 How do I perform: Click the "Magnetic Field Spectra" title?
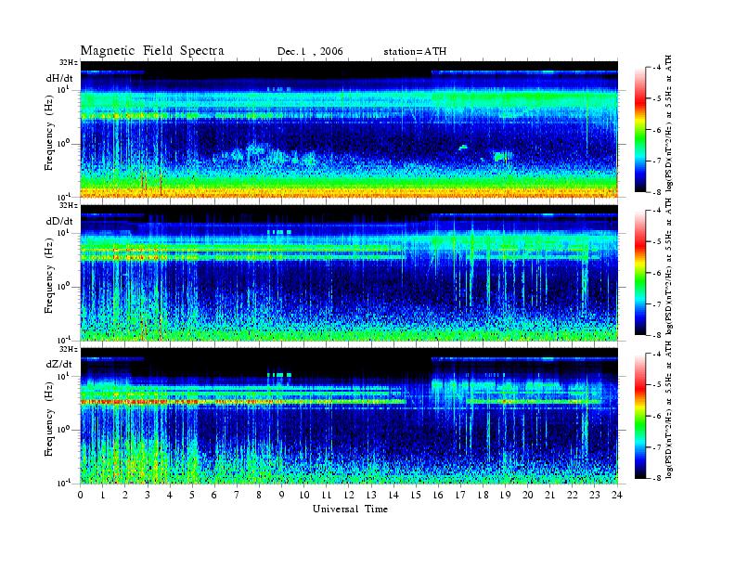[152, 51]
